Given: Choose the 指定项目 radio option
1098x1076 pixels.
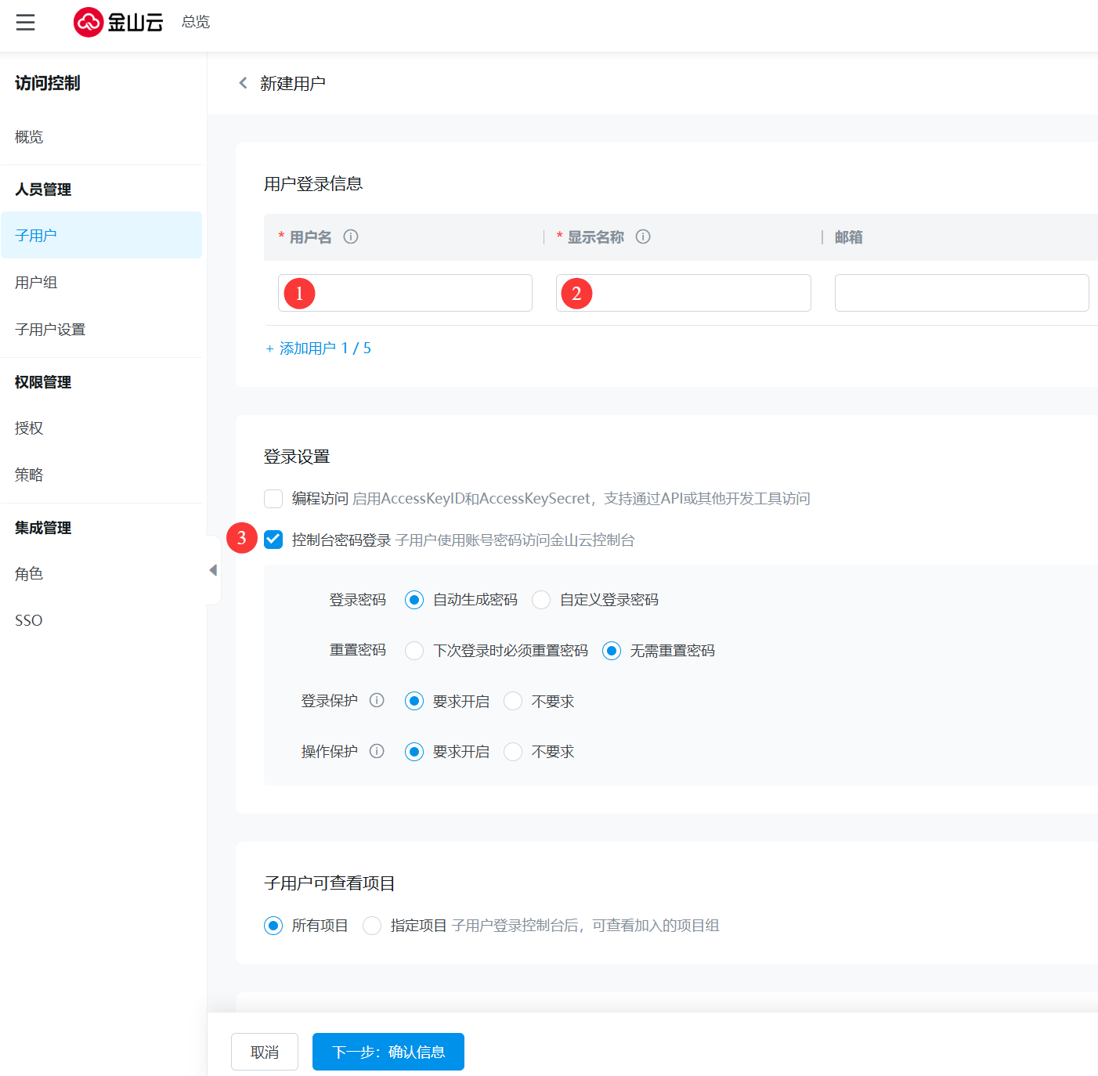Looking at the screenshot, I should [372, 926].
